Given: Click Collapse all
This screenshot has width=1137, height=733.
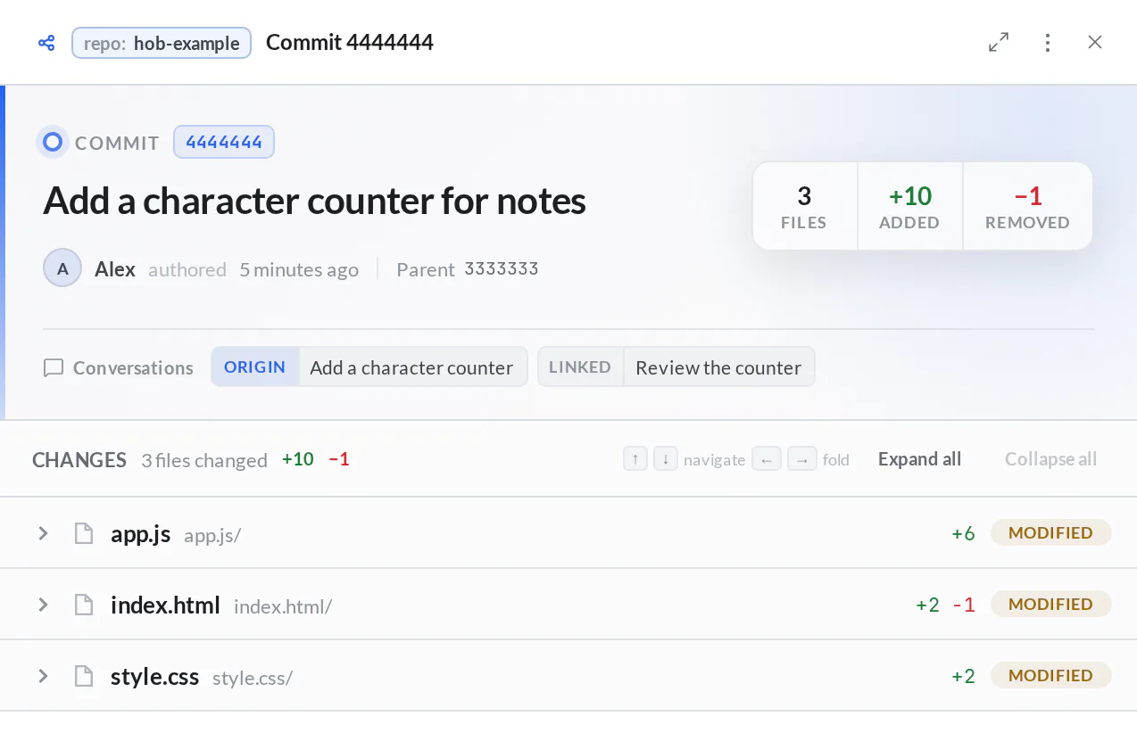Looking at the screenshot, I should tap(1051, 459).
